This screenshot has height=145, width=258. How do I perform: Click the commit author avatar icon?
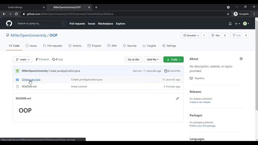tap(17, 71)
